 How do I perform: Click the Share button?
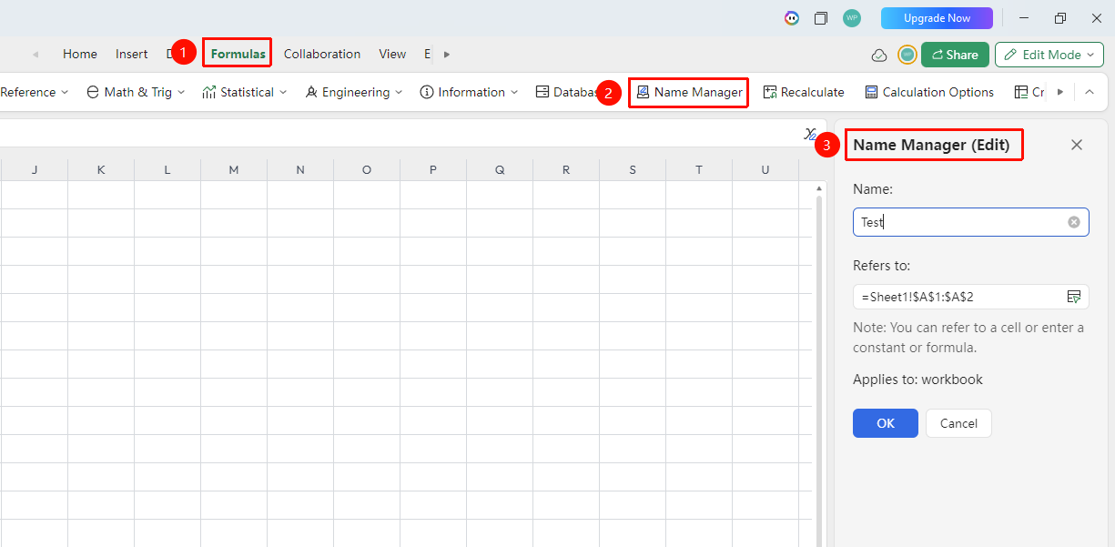point(955,55)
